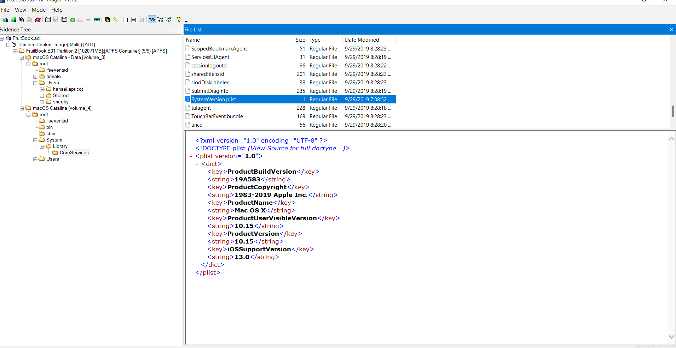The width and height of the screenshot is (676, 348).
Task: Sort file list by Date Modified column
Action: [369, 40]
